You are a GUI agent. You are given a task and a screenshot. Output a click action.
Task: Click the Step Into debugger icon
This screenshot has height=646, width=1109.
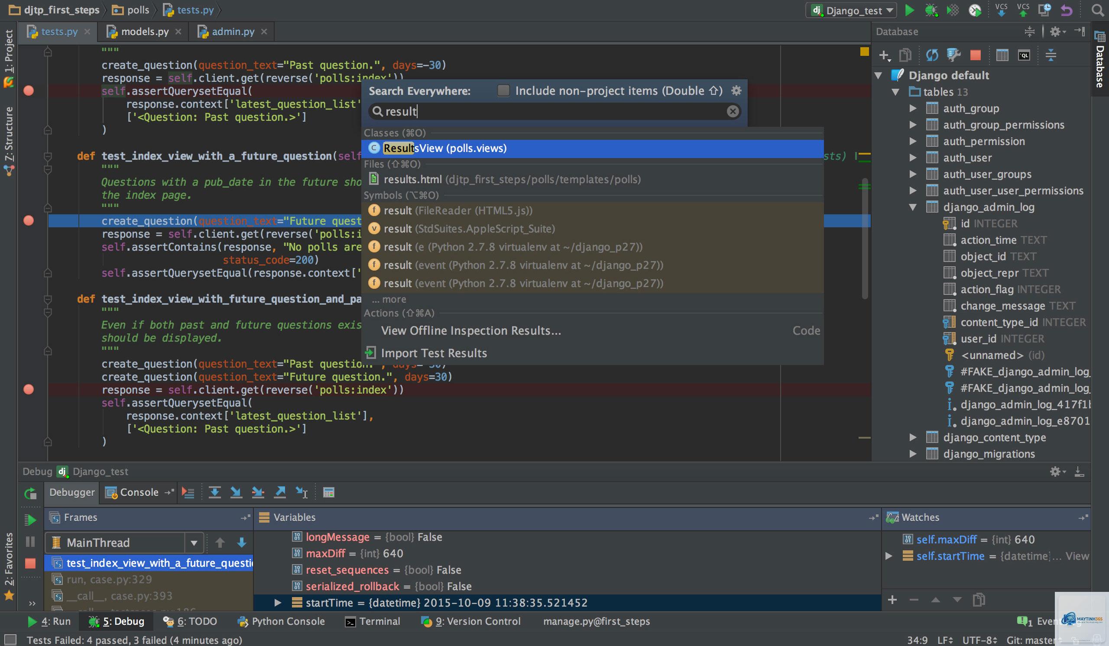click(x=236, y=493)
